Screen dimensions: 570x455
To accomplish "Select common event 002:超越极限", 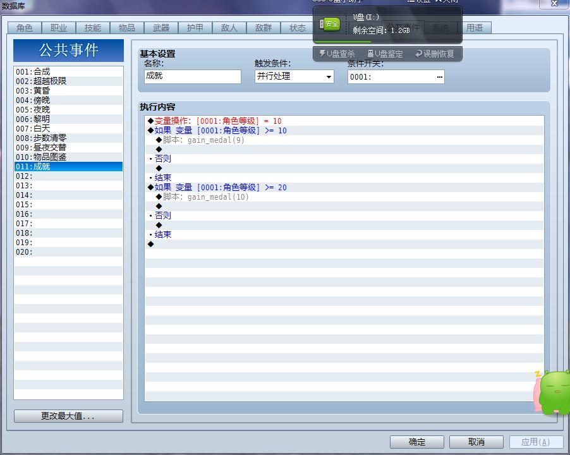I will pyautogui.click(x=68, y=81).
